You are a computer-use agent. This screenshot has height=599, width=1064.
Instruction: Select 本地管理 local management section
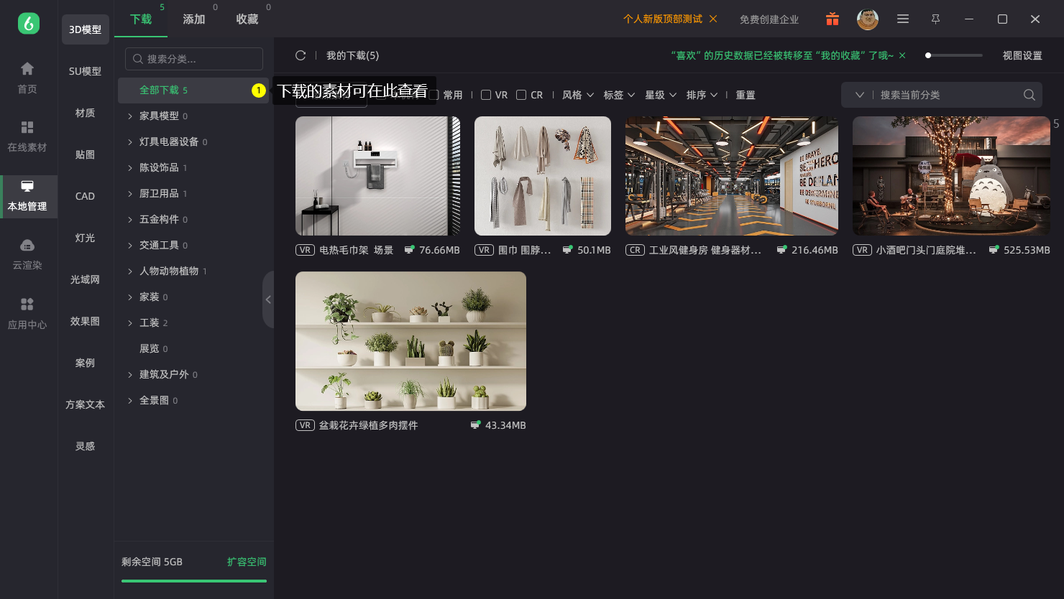(x=27, y=195)
